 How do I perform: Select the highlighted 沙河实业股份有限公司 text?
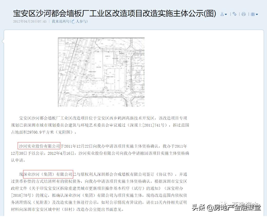coord(39,146)
